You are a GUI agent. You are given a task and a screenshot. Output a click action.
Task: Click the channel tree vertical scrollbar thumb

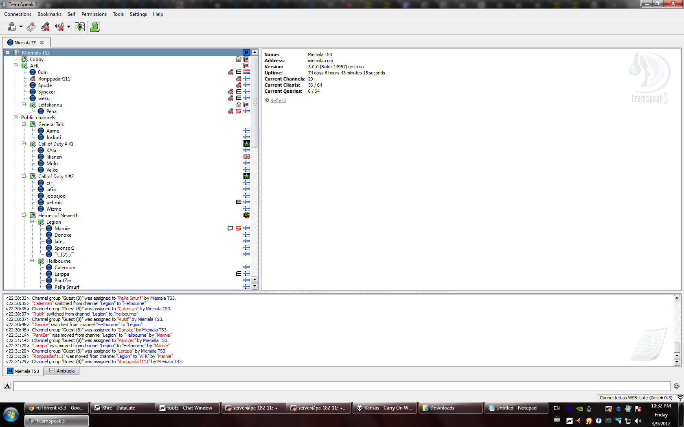(x=255, y=102)
